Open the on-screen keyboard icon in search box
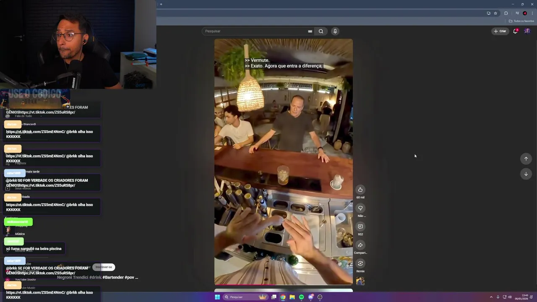 pos(310,31)
